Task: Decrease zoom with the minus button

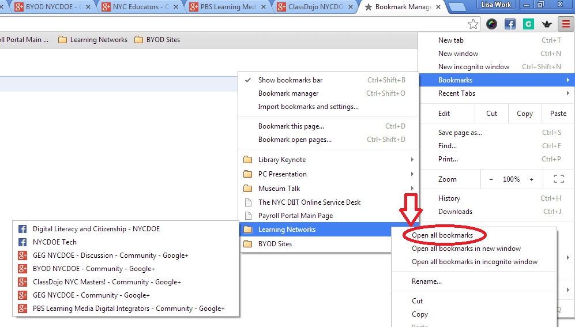Action: click(491, 179)
